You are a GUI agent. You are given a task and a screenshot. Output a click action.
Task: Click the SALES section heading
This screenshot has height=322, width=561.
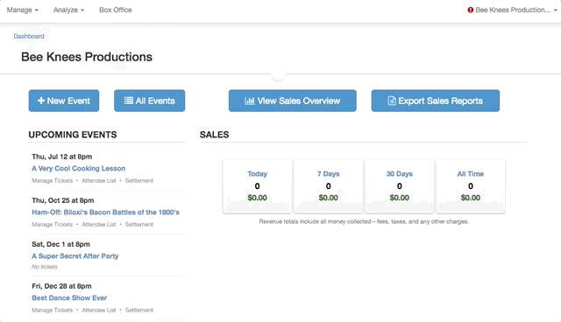[214, 135]
